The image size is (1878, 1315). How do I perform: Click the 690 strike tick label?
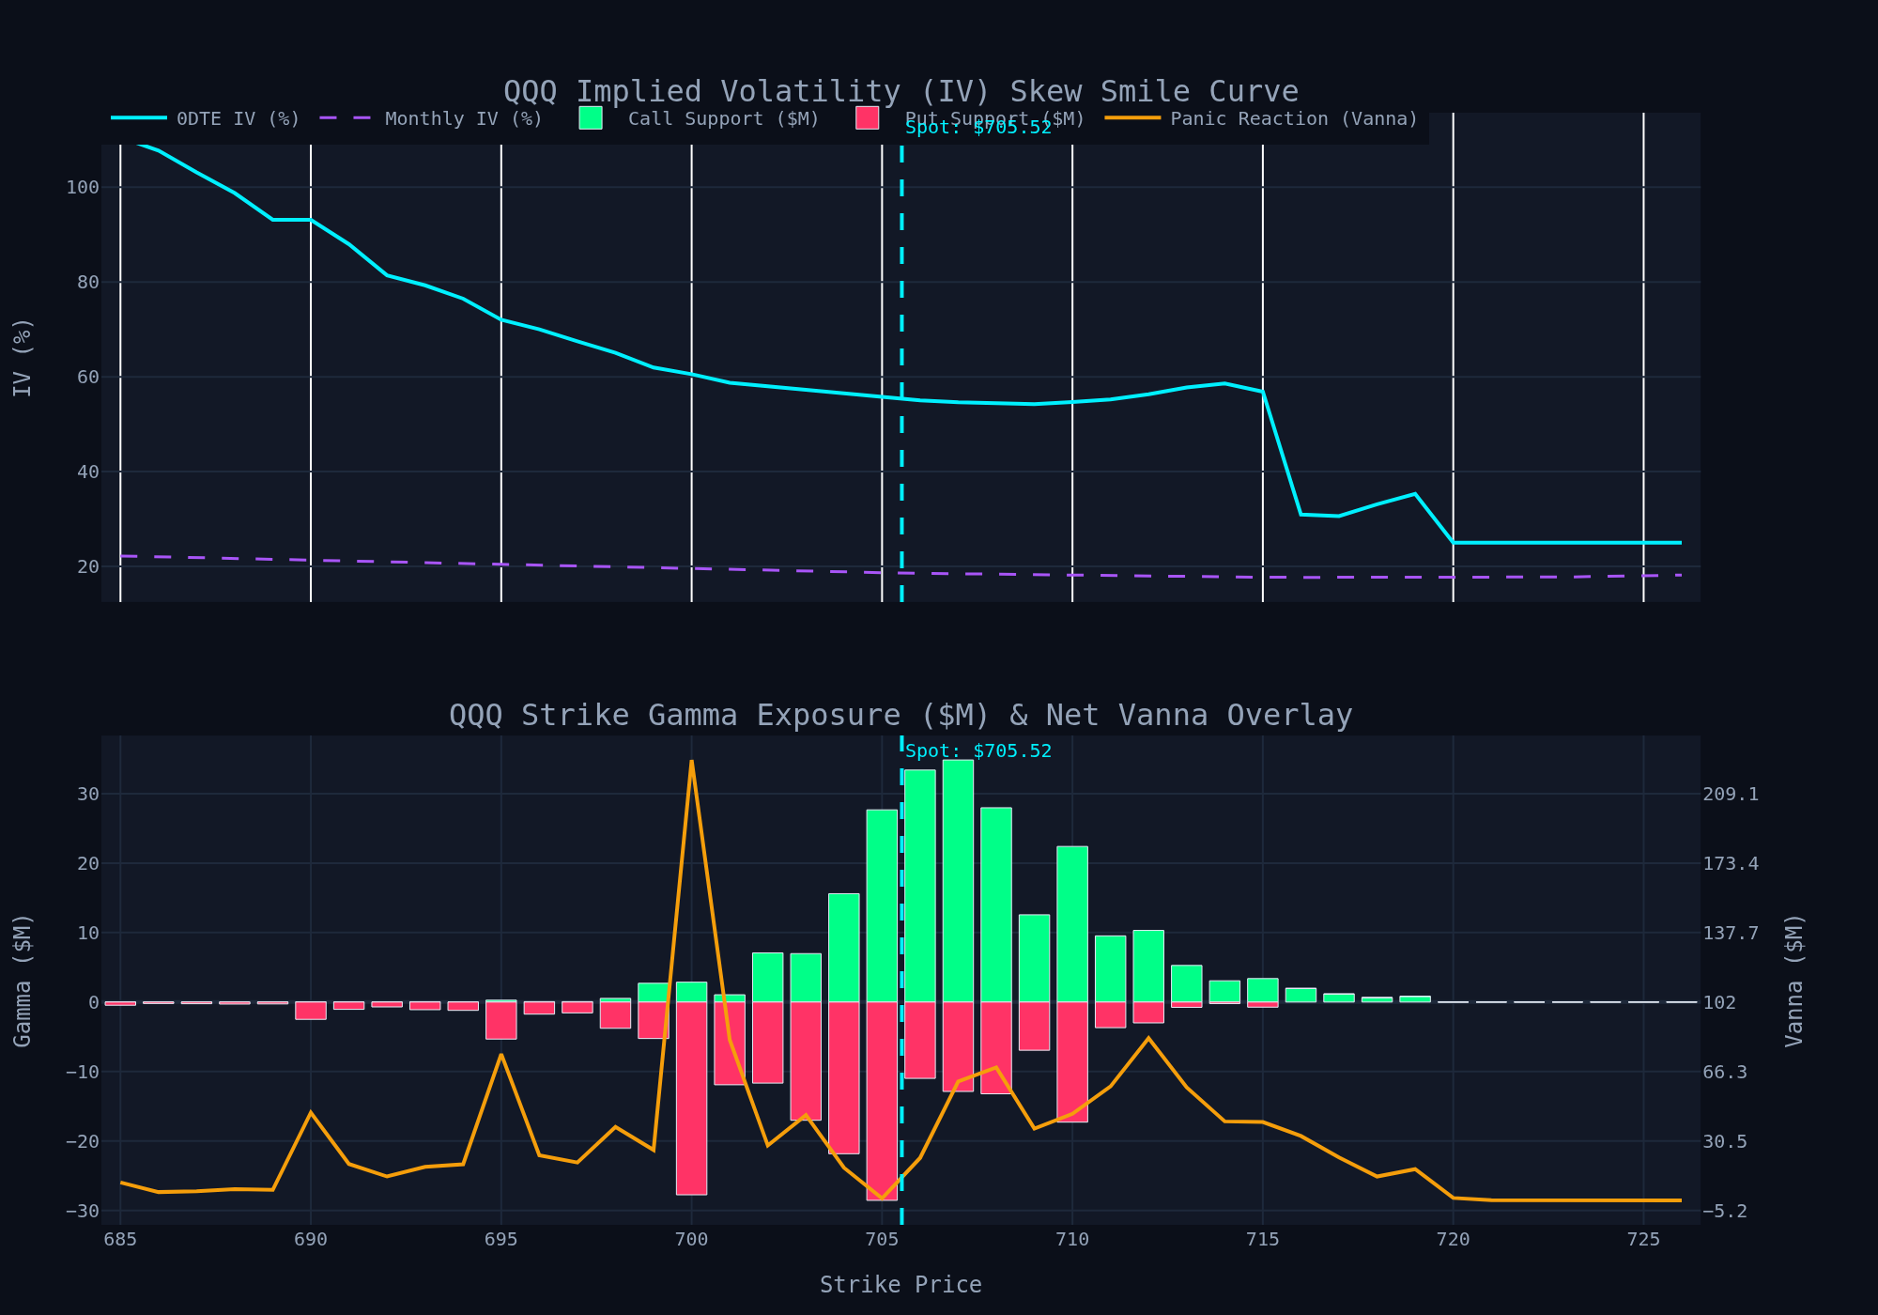click(311, 1240)
